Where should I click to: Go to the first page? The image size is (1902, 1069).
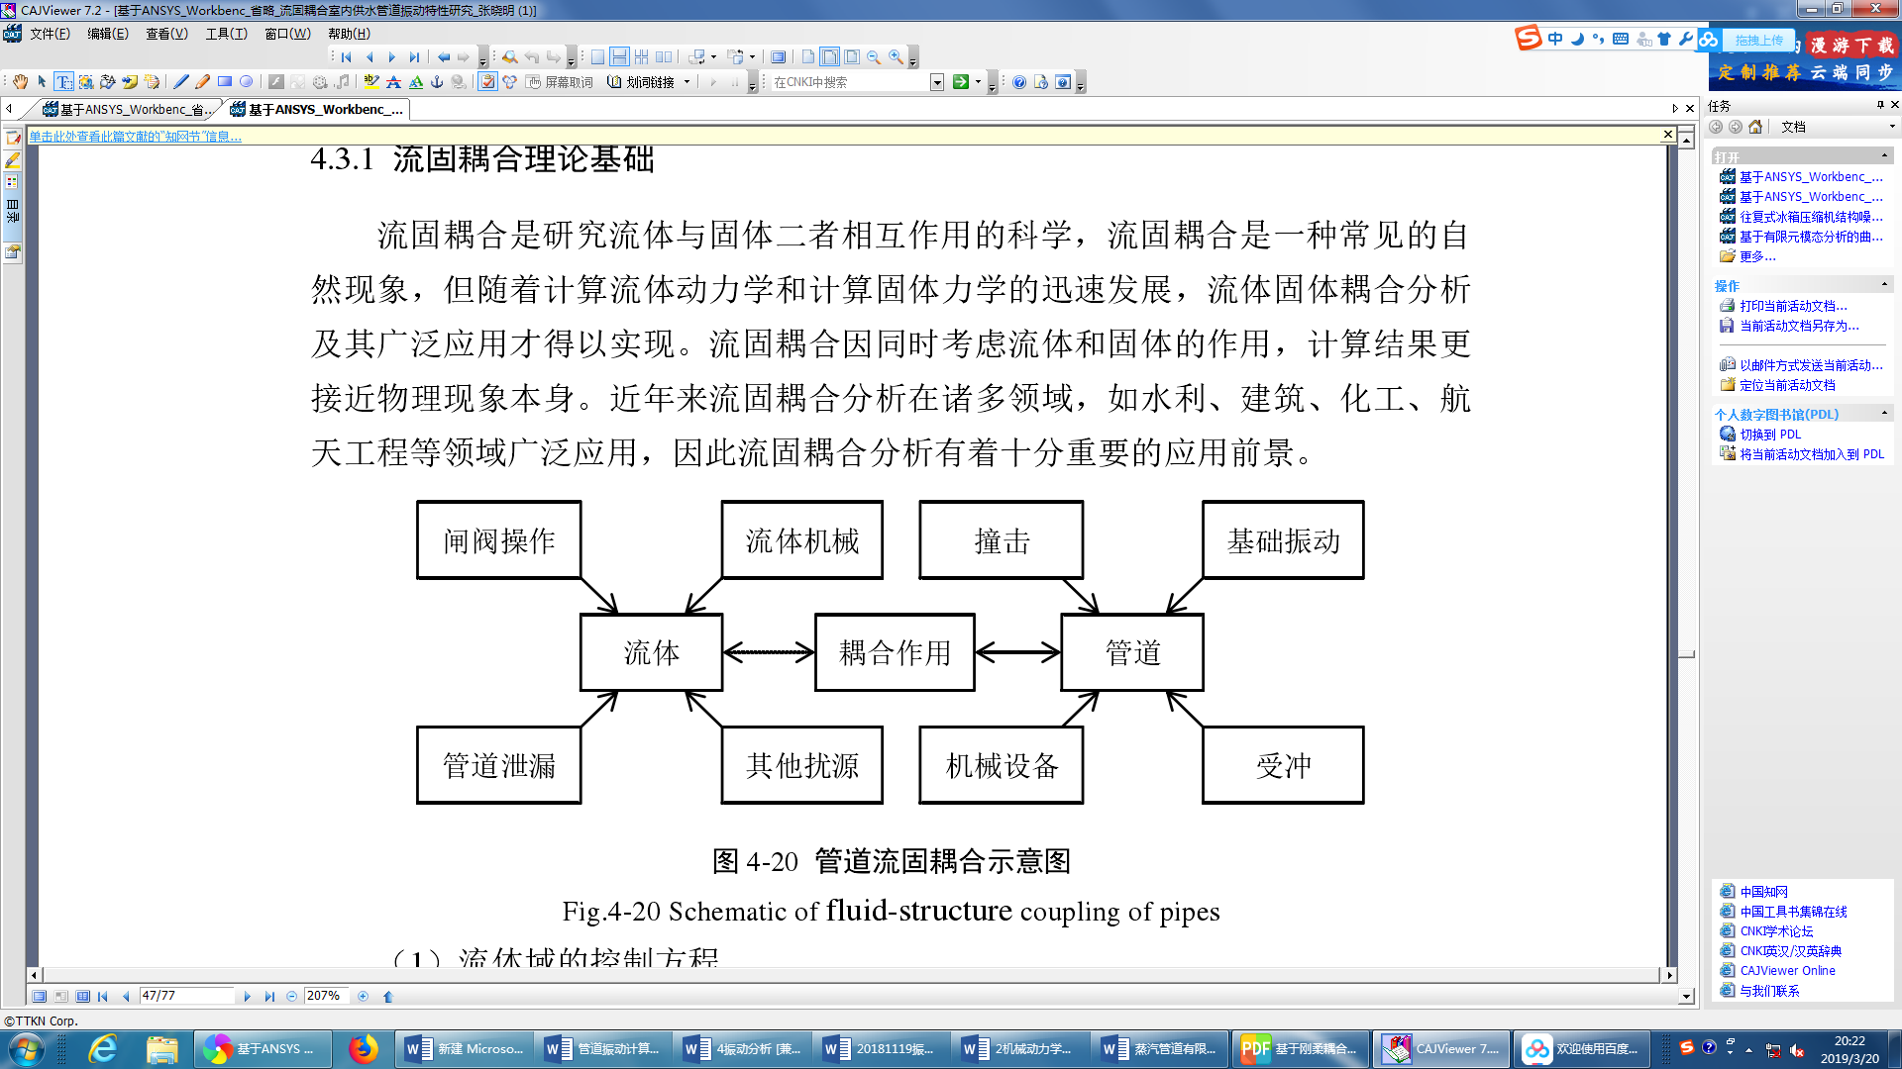tap(347, 57)
